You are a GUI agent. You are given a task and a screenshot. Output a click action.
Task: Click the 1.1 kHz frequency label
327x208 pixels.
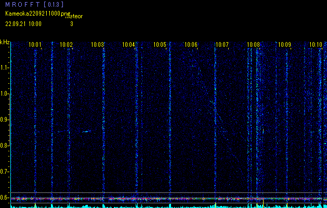tap(5, 68)
